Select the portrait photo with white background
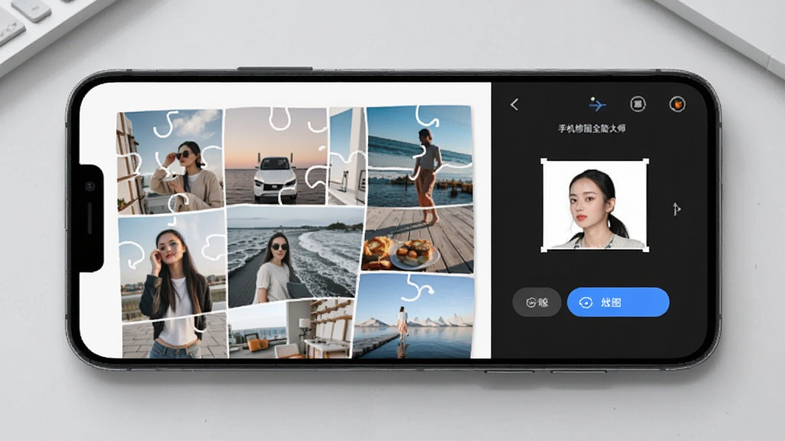 tap(595, 205)
